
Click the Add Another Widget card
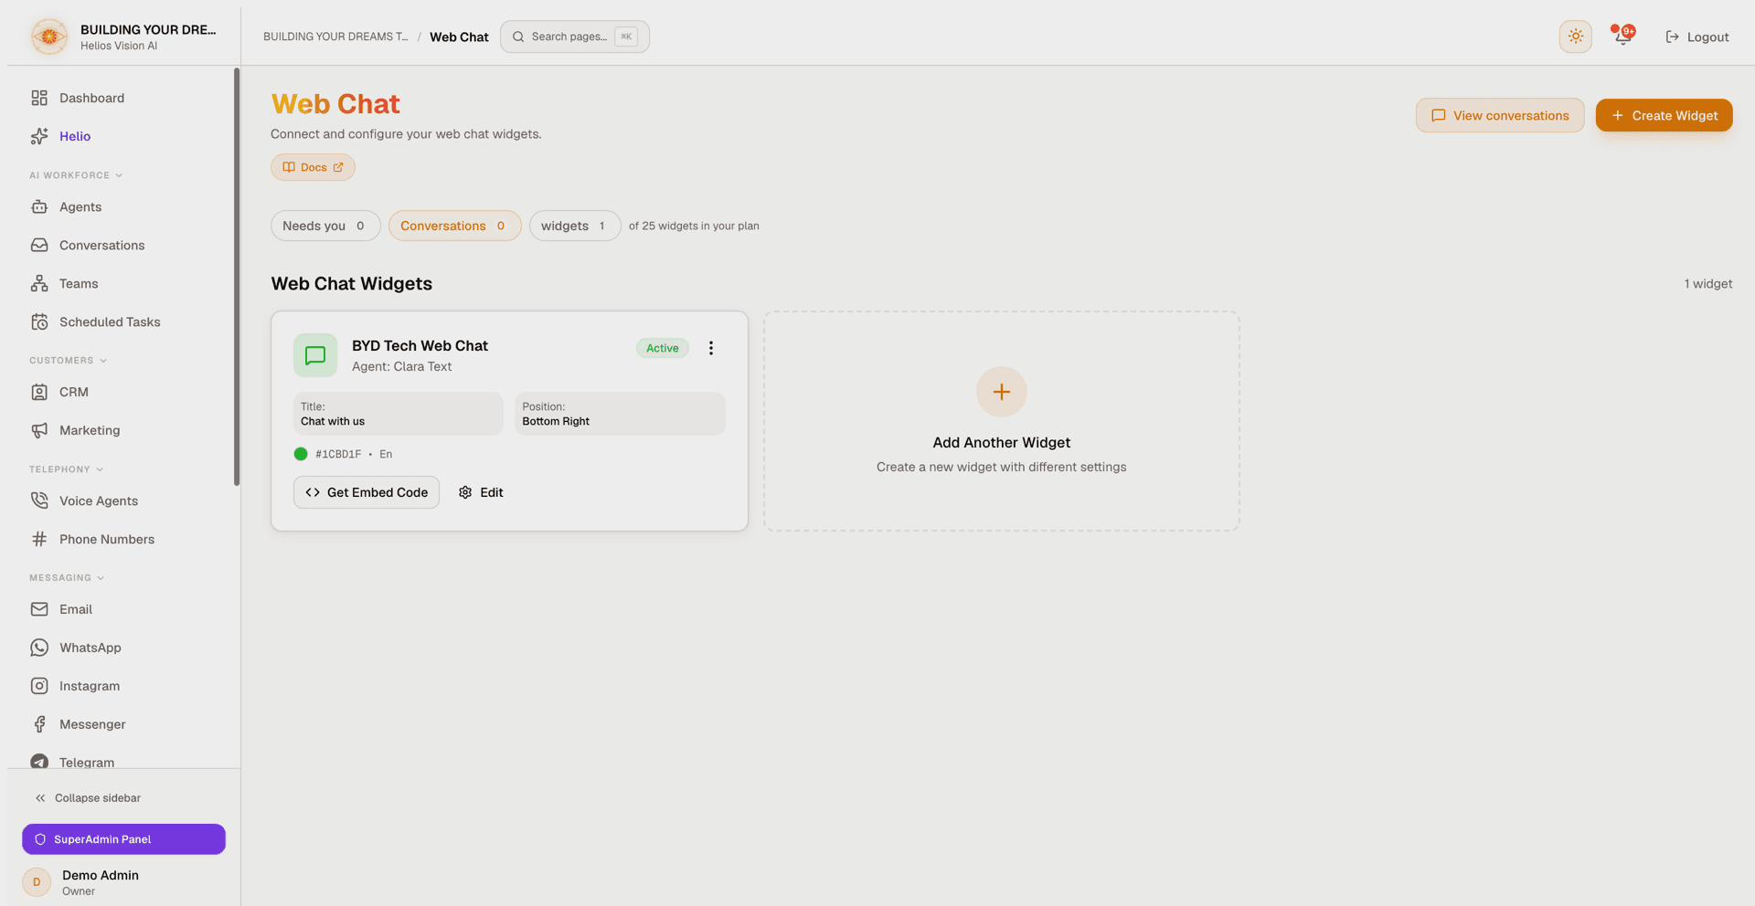coord(1002,421)
